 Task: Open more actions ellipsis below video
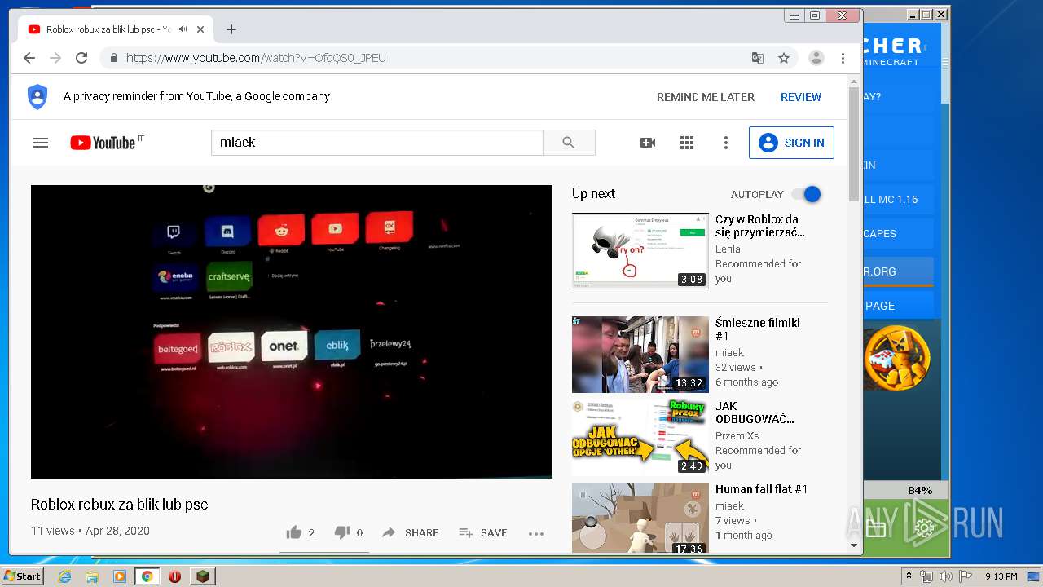(535, 533)
